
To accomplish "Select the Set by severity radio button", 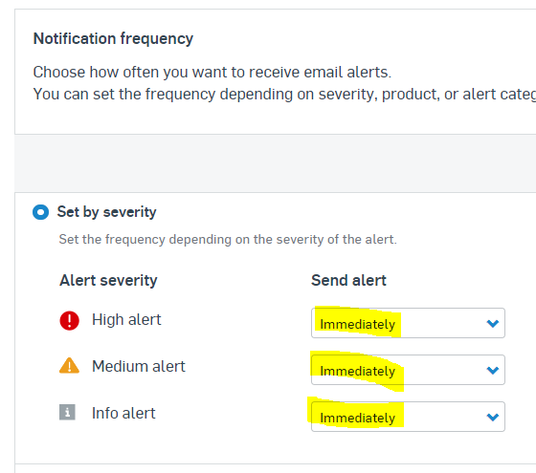I will pyautogui.click(x=40, y=212).
